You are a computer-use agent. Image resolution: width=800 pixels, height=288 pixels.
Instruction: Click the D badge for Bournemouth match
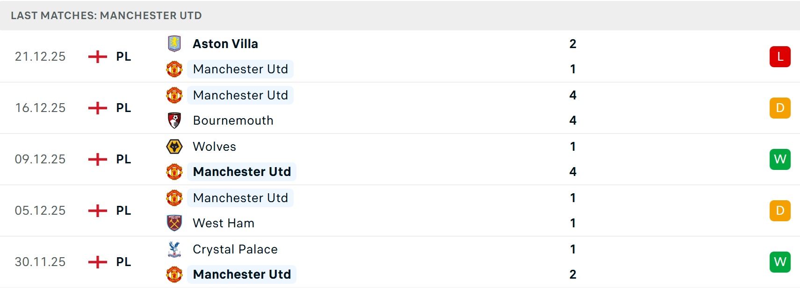coord(780,108)
